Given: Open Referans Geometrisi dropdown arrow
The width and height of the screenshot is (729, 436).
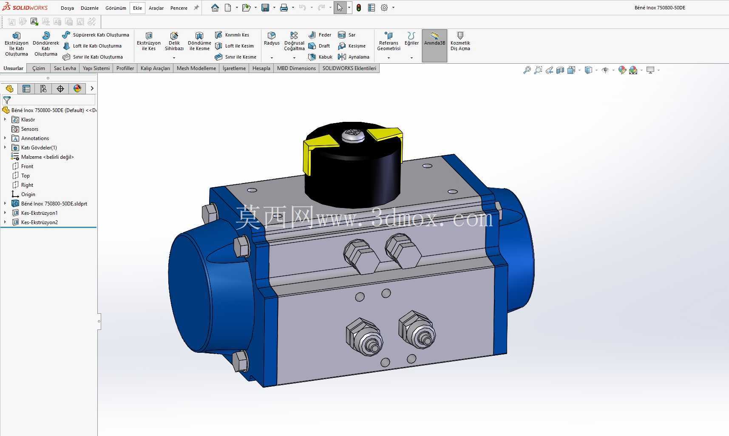Looking at the screenshot, I should click(389, 58).
